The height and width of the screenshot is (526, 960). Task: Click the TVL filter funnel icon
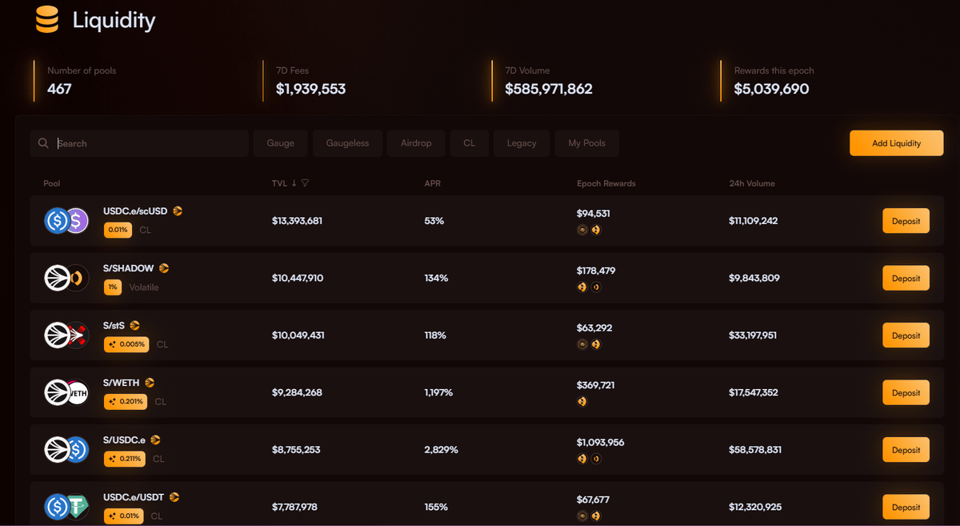tap(305, 183)
